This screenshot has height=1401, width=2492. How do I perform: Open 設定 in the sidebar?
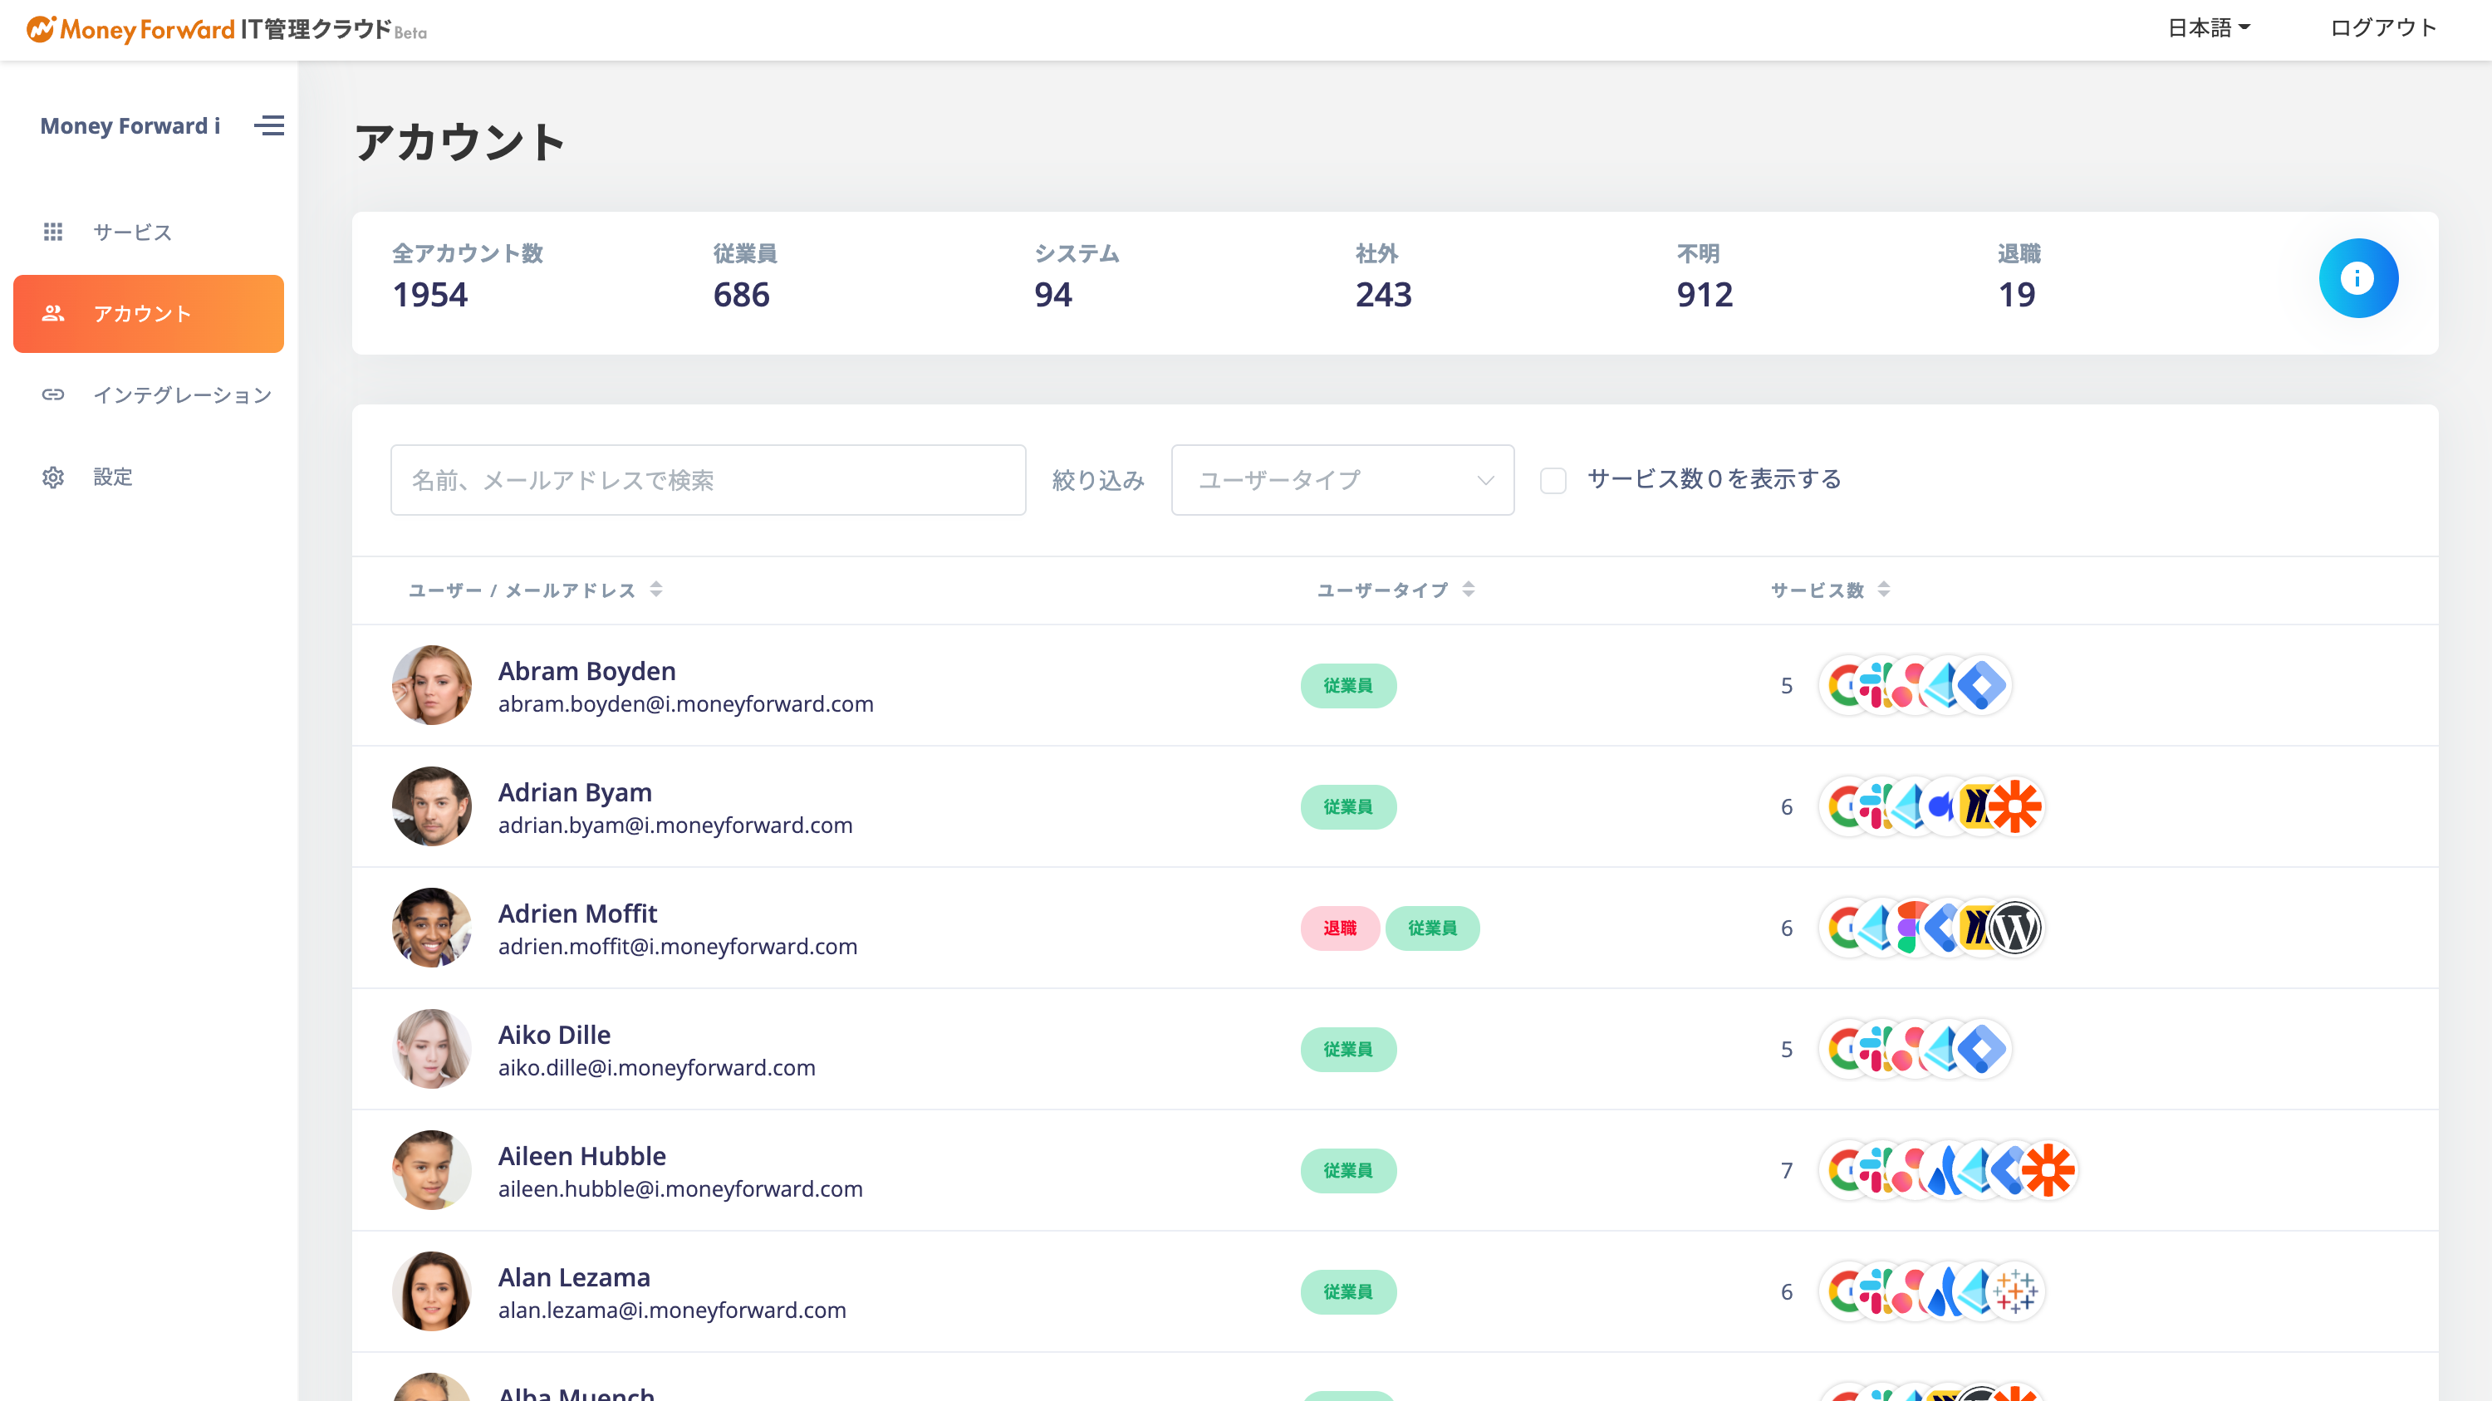[x=112, y=477]
